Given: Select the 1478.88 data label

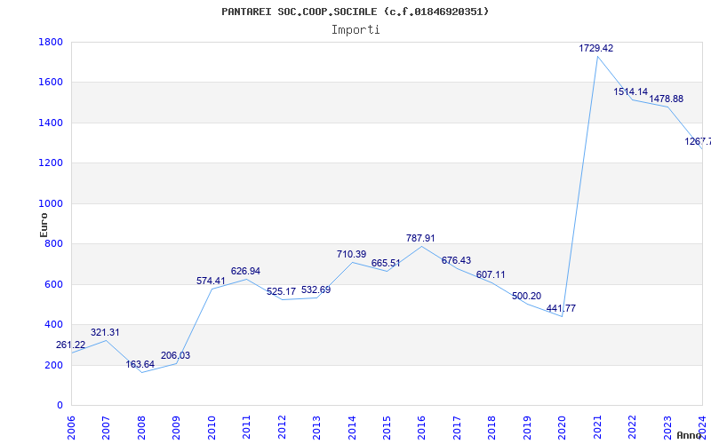Looking at the screenshot, I should (666, 99).
